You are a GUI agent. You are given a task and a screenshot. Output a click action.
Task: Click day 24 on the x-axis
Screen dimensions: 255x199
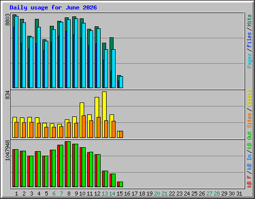(x=187, y=194)
